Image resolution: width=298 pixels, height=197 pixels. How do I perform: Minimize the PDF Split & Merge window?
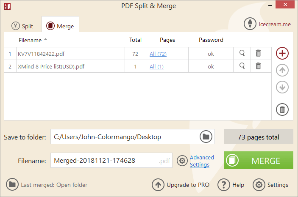click(x=270, y=5)
